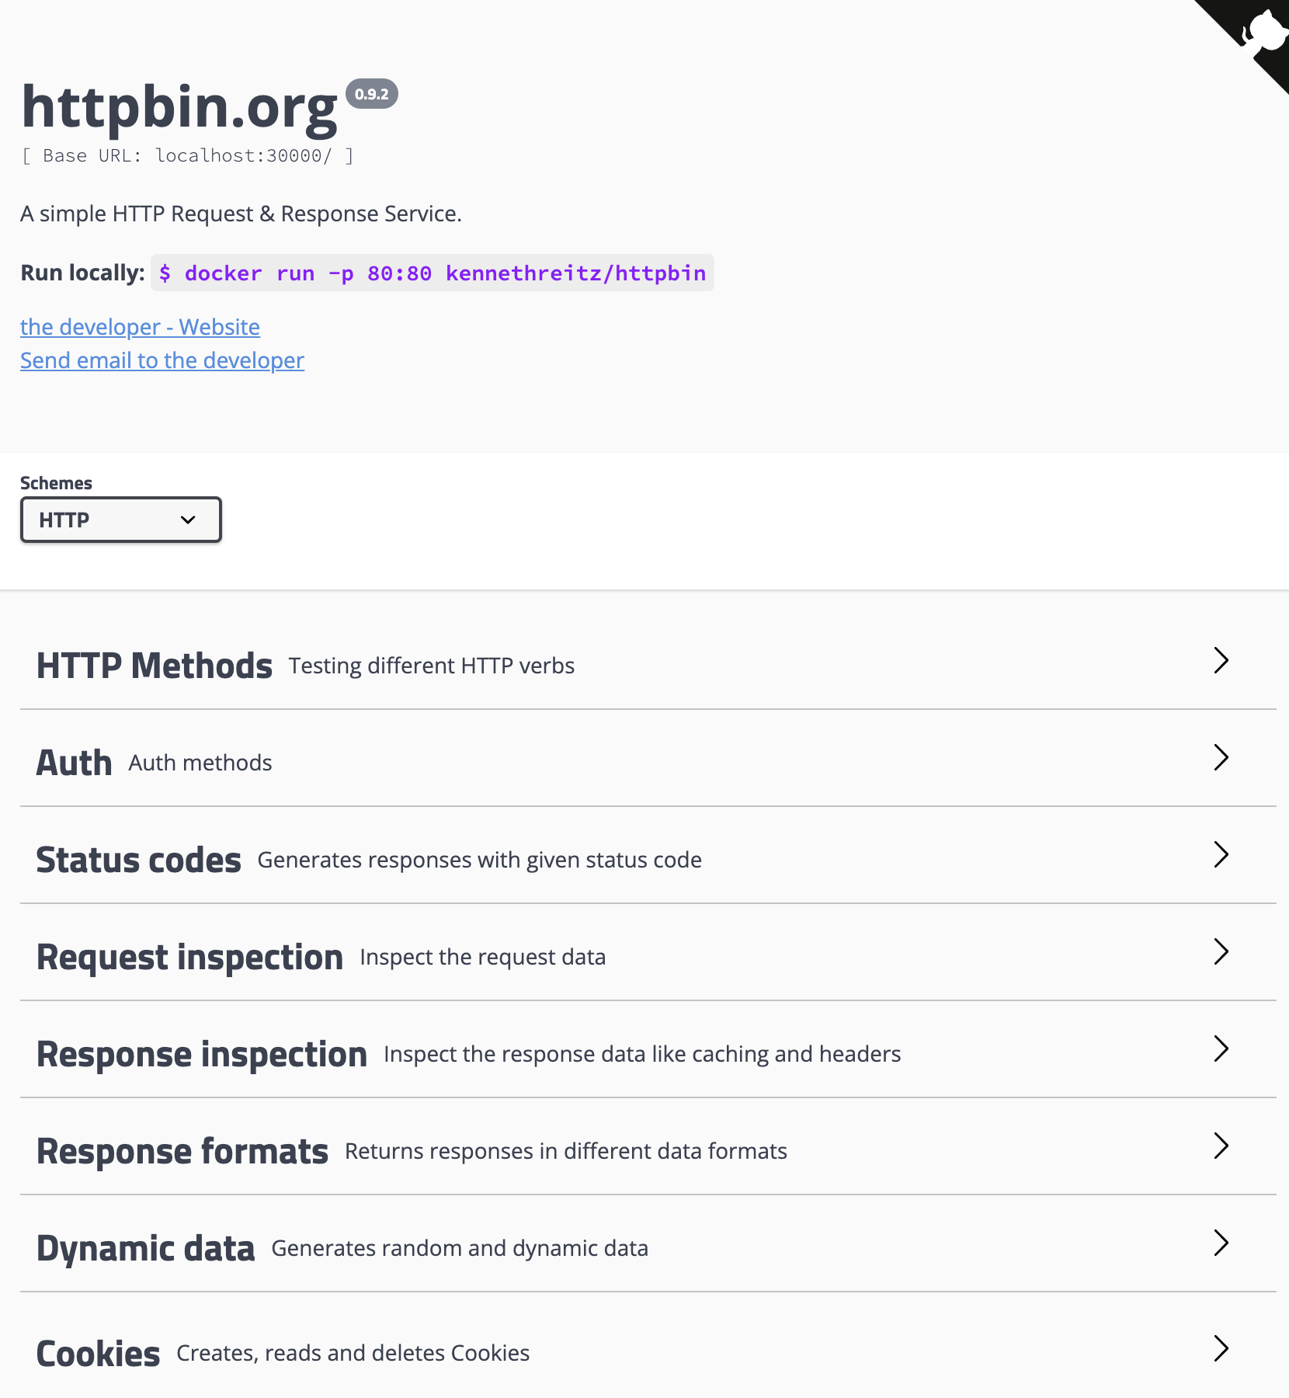Click 'Returns responses in different data formats' text
The width and height of the screenshot is (1289, 1398).
[566, 1151]
